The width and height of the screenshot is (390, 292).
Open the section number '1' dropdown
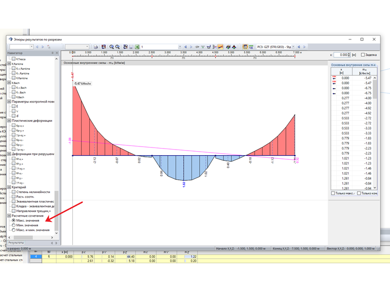click(180, 47)
